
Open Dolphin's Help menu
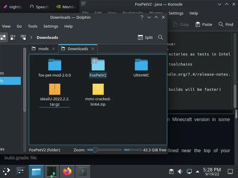(x=68, y=26)
